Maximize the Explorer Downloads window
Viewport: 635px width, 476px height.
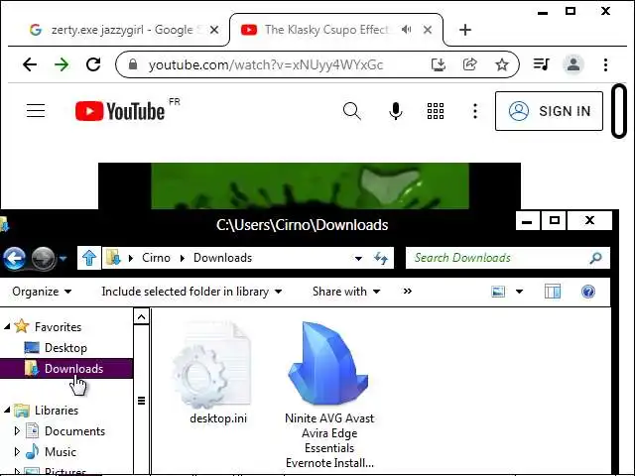click(554, 221)
